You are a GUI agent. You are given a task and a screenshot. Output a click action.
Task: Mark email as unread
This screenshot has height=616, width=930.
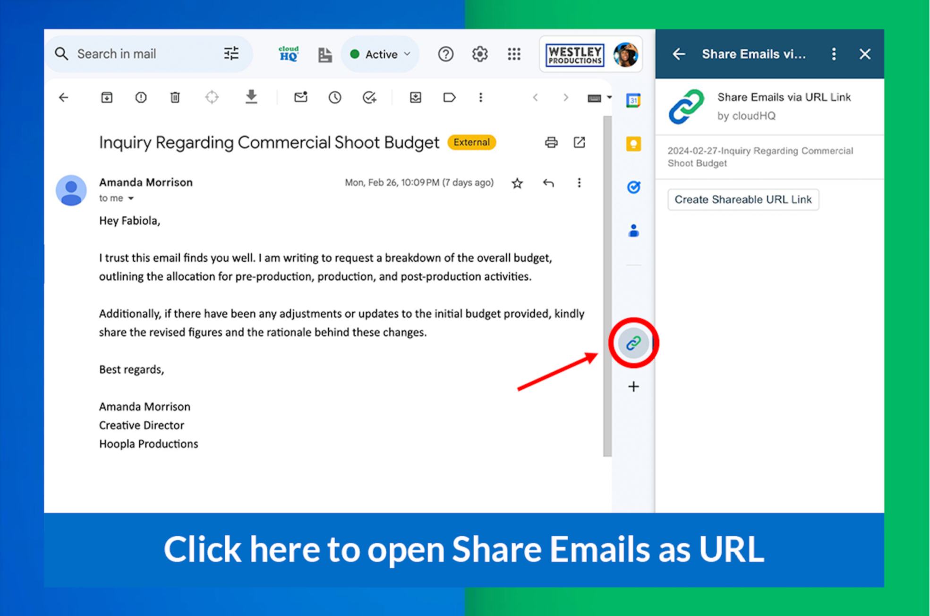[301, 97]
